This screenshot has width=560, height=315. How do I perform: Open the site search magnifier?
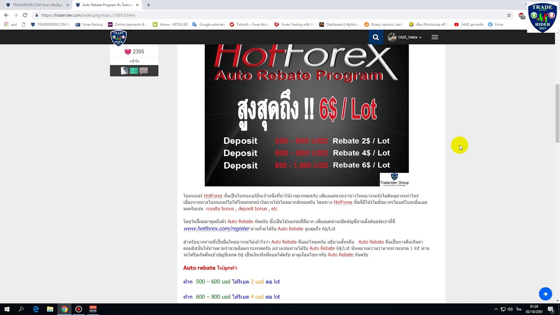[x=376, y=37]
